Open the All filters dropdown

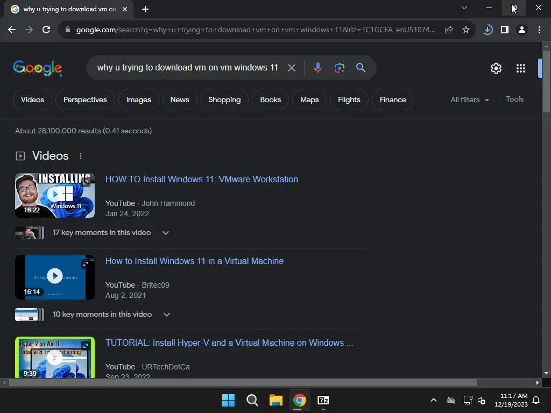[x=470, y=99]
